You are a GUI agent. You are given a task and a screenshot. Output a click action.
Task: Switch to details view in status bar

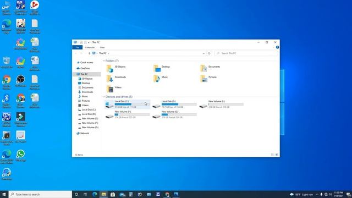pyautogui.click(x=273, y=155)
